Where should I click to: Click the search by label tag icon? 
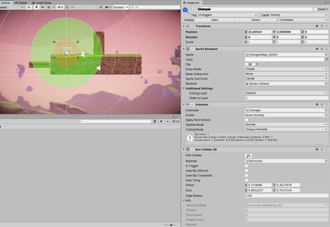161,122
